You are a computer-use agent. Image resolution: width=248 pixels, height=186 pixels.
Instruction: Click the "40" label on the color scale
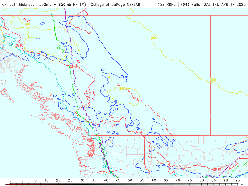pyautogui.click(x=106, y=180)
